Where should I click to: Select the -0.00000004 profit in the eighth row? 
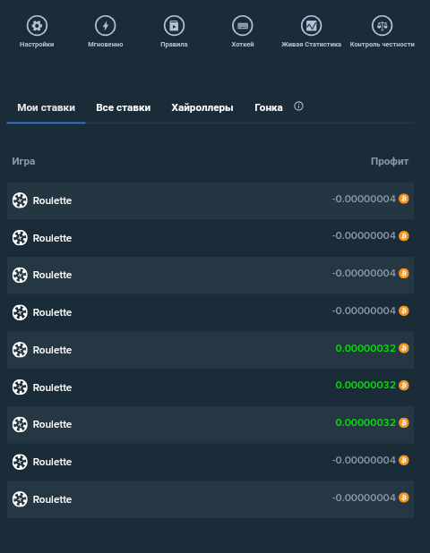click(364, 460)
